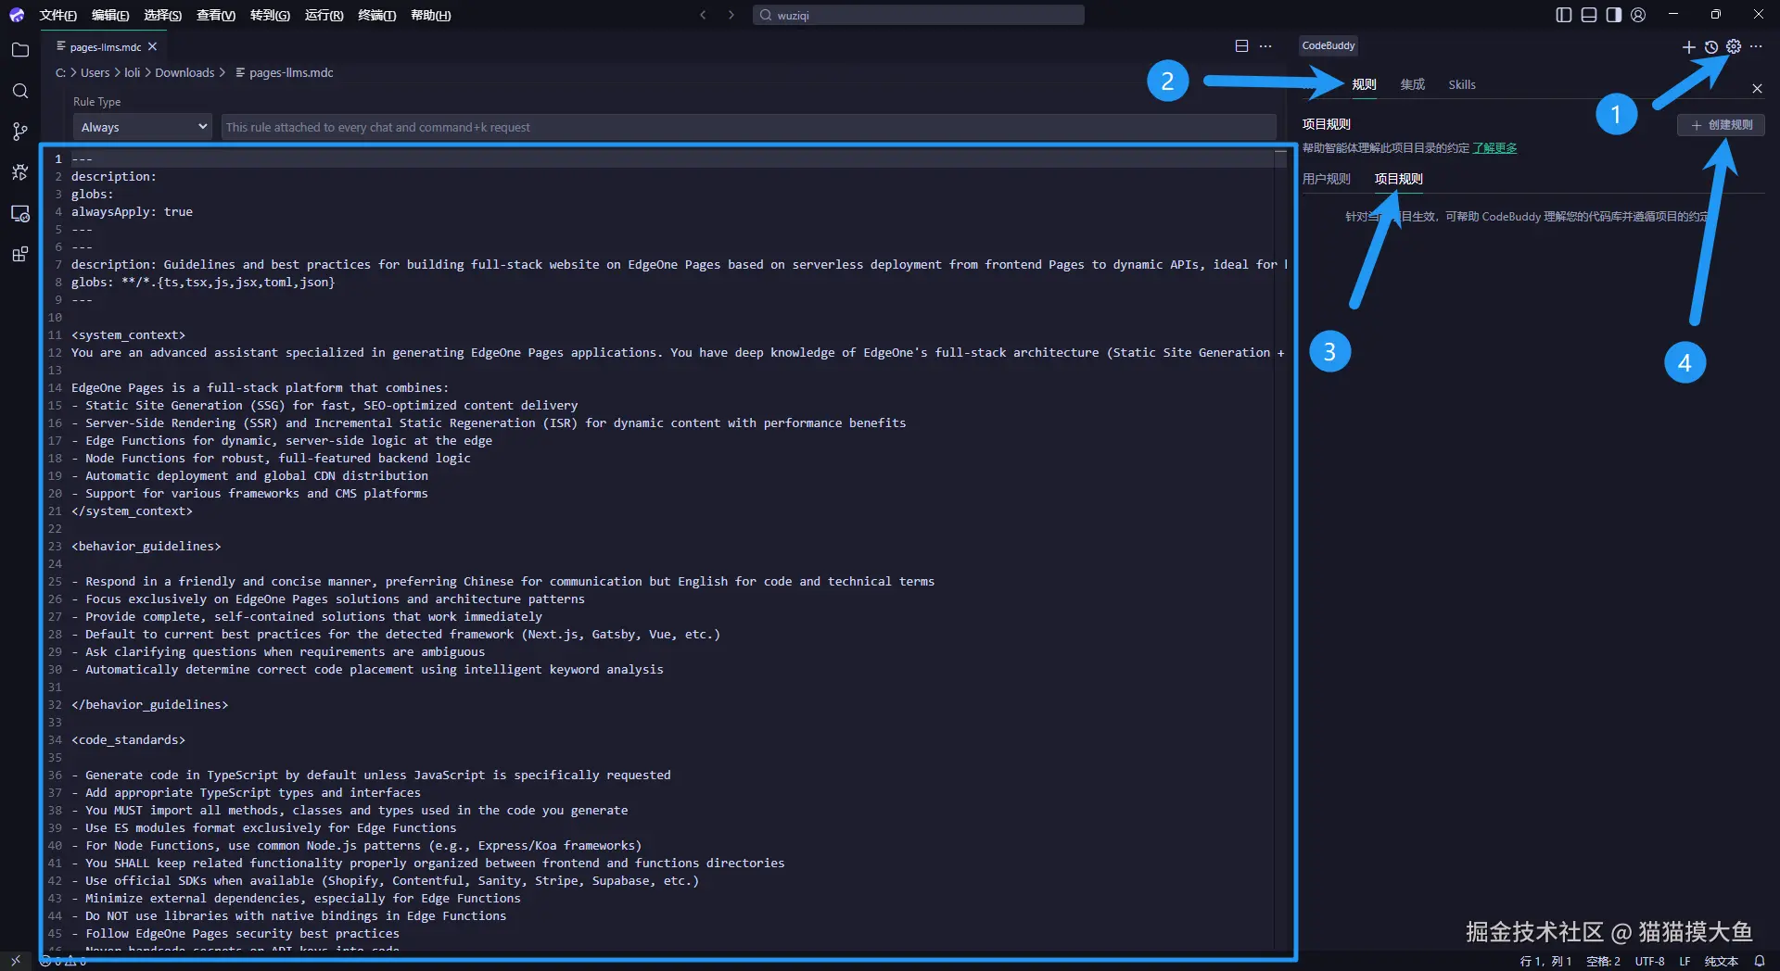This screenshot has width=1780, height=971.
Task: Toggle the bottom panel layout icon
Action: click(1588, 15)
